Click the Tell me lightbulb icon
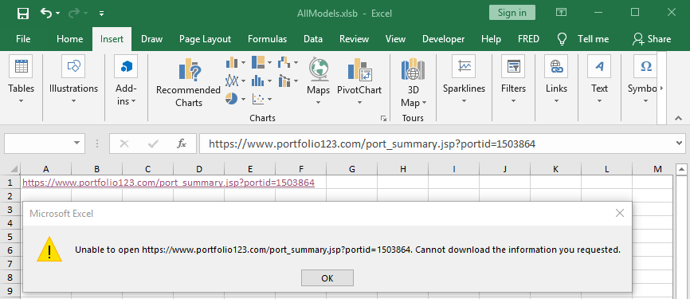Image resolution: width=690 pixels, height=299 pixels. pos(562,39)
